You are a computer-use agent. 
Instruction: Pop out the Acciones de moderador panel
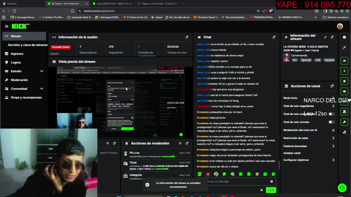tap(187, 143)
